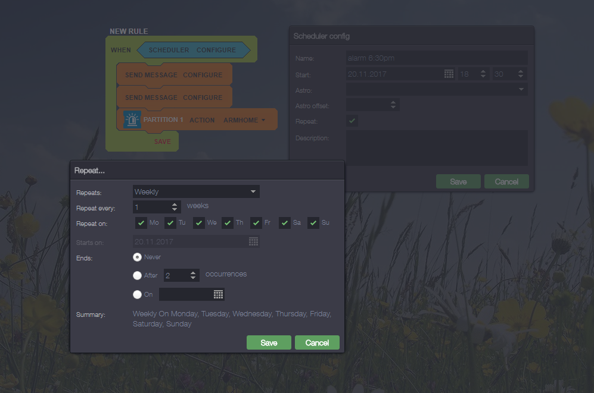Click SAVE on the new rule block

[162, 142]
